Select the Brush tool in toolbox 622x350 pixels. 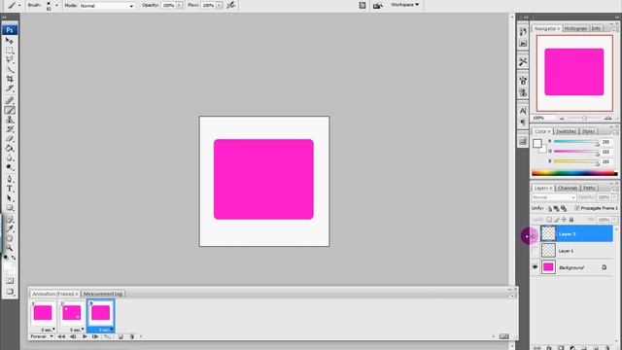(10, 110)
